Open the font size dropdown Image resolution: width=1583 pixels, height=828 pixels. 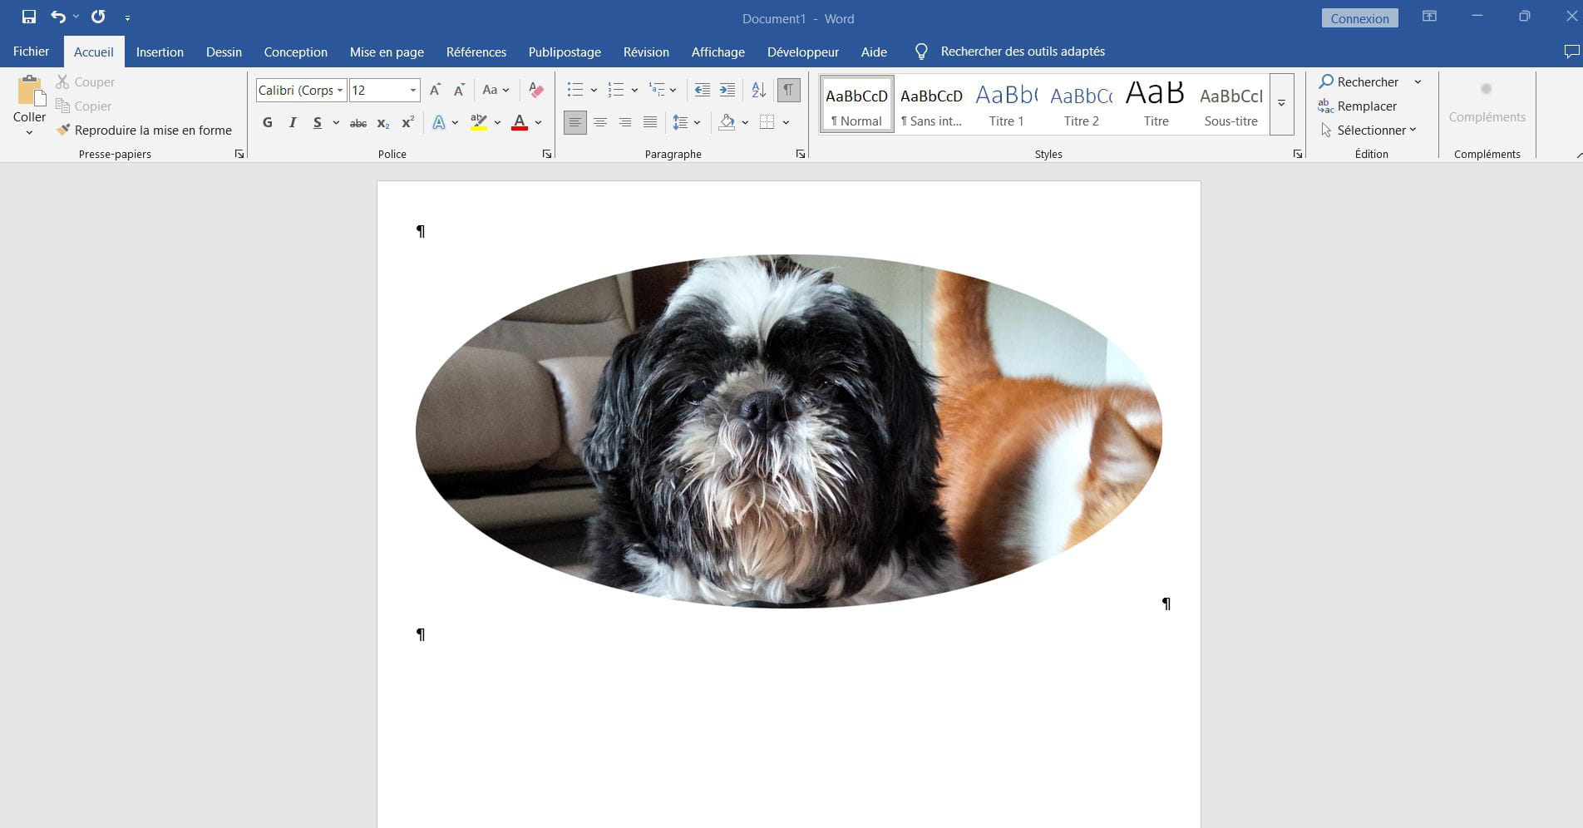click(412, 90)
